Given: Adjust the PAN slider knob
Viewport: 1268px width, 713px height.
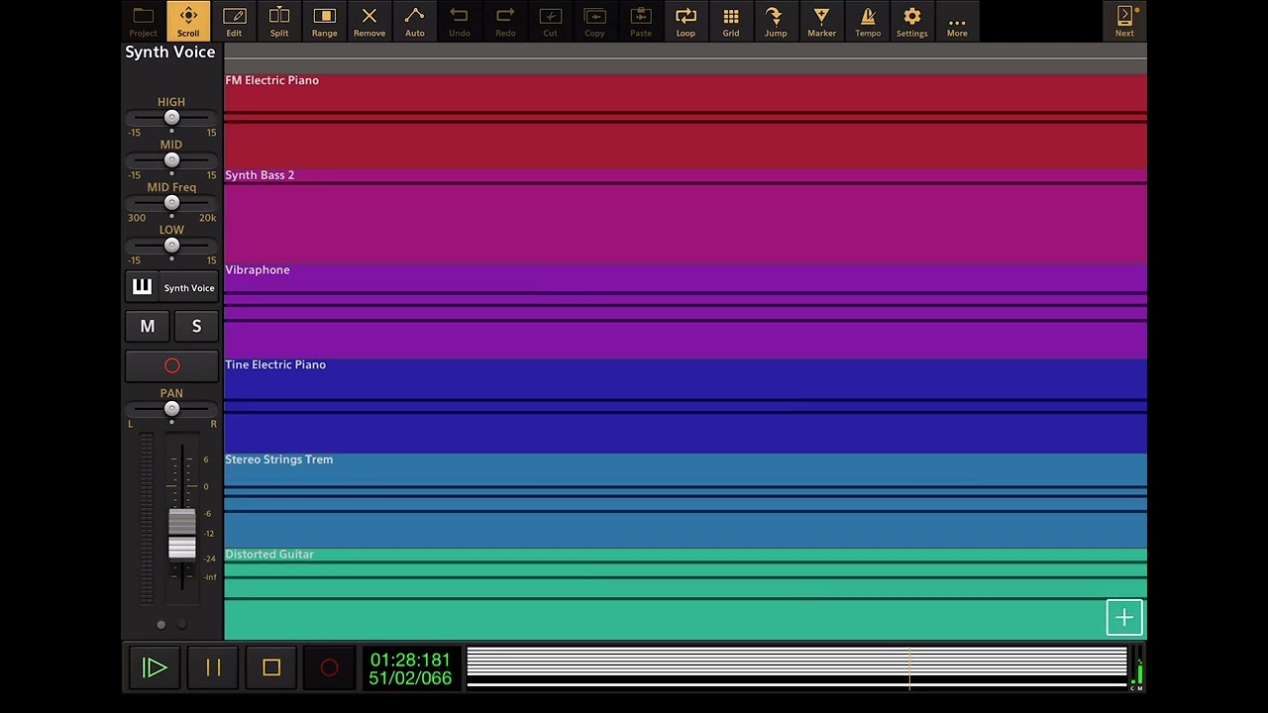Looking at the screenshot, I should point(171,409).
